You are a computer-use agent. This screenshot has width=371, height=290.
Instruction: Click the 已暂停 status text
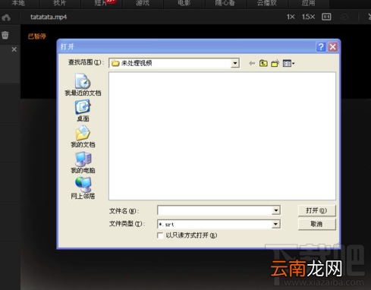point(37,36)
